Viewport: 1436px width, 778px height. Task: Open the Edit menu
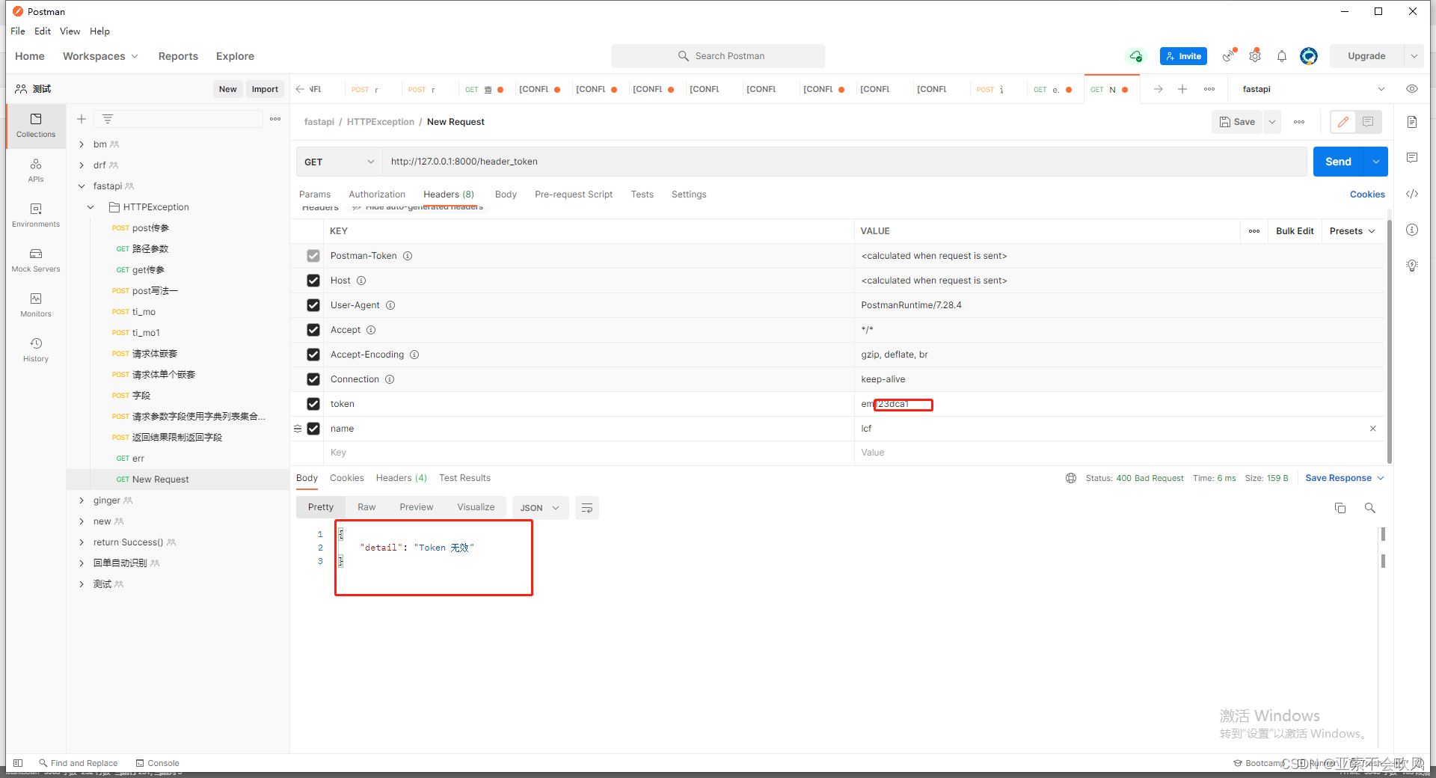pos(43,31)
